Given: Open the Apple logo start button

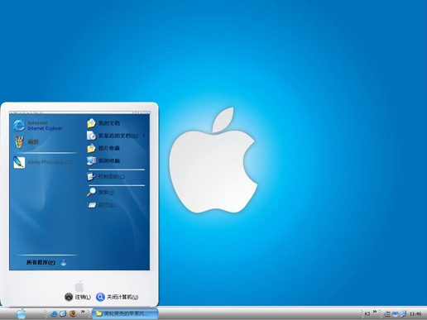Looking at the screenshot, I should coord(22,313).
